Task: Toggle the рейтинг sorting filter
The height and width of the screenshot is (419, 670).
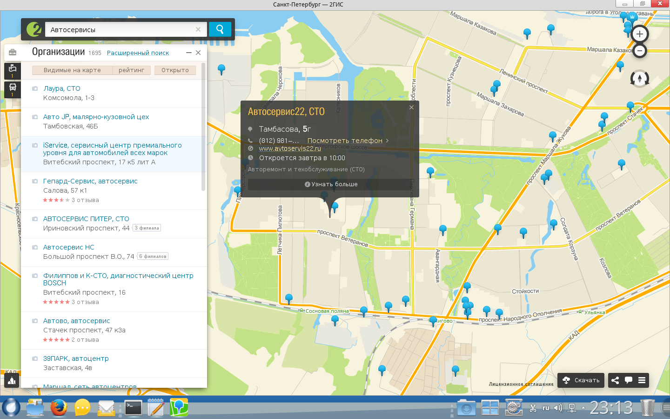Action: tap(132, 70)
